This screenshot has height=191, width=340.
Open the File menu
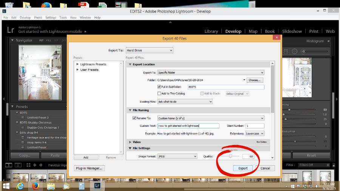6,17
